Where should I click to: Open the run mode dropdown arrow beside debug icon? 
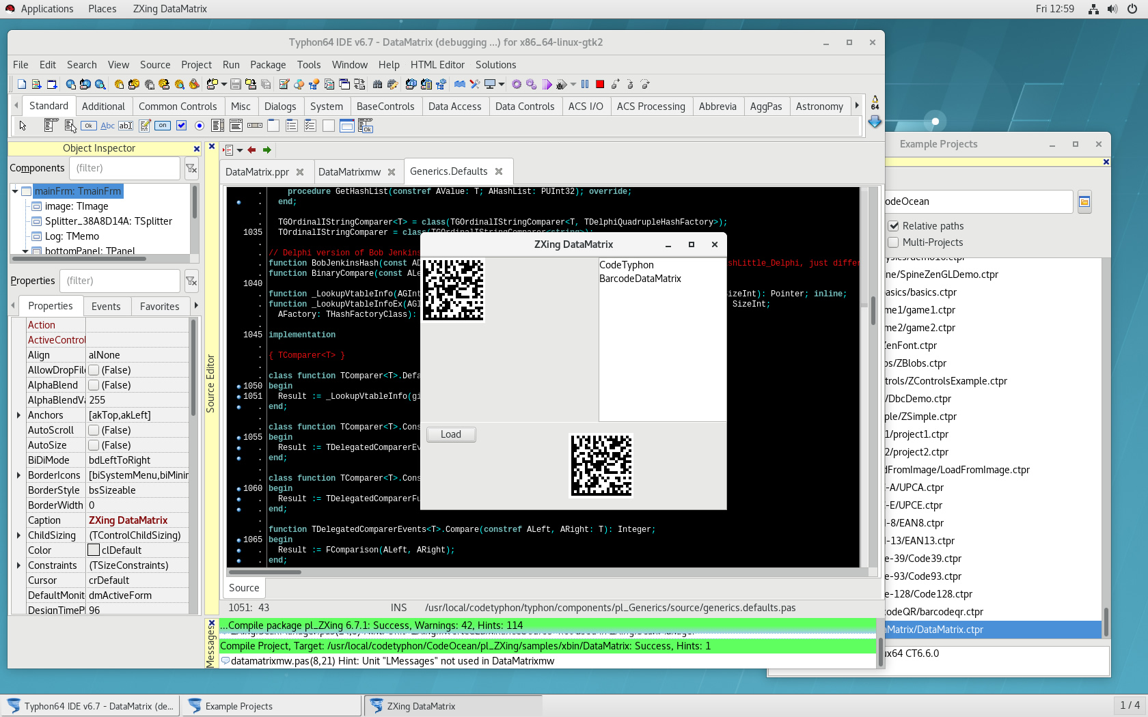(x=573, y=84)
